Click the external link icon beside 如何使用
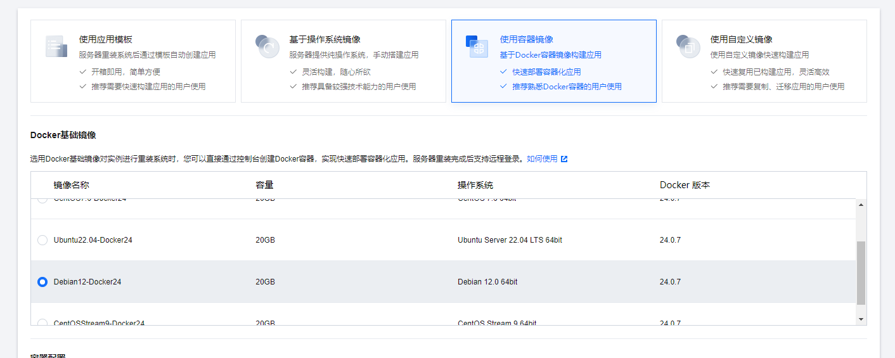Viewport: 895px width, 358px height. point(564,159)
